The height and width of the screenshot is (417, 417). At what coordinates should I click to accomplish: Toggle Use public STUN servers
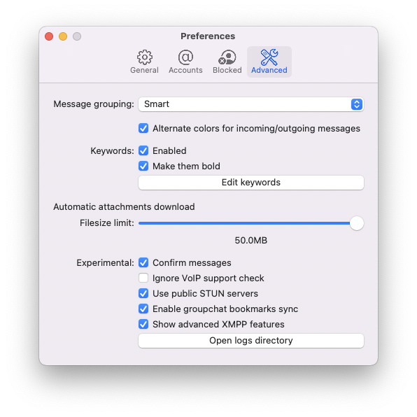[x=143, y=293]
